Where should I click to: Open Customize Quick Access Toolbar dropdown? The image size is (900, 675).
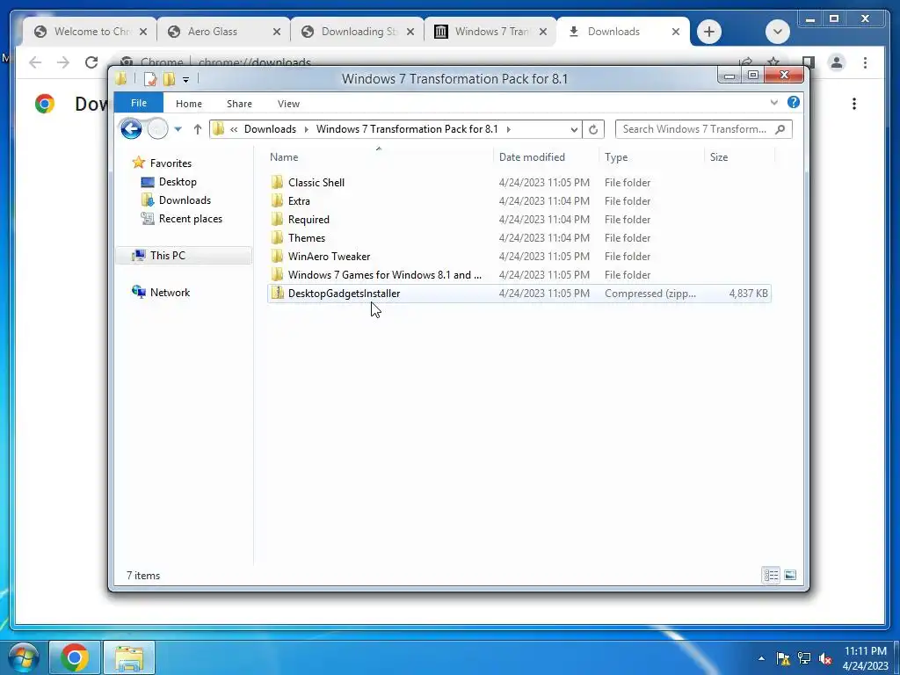tap(186, 80)
